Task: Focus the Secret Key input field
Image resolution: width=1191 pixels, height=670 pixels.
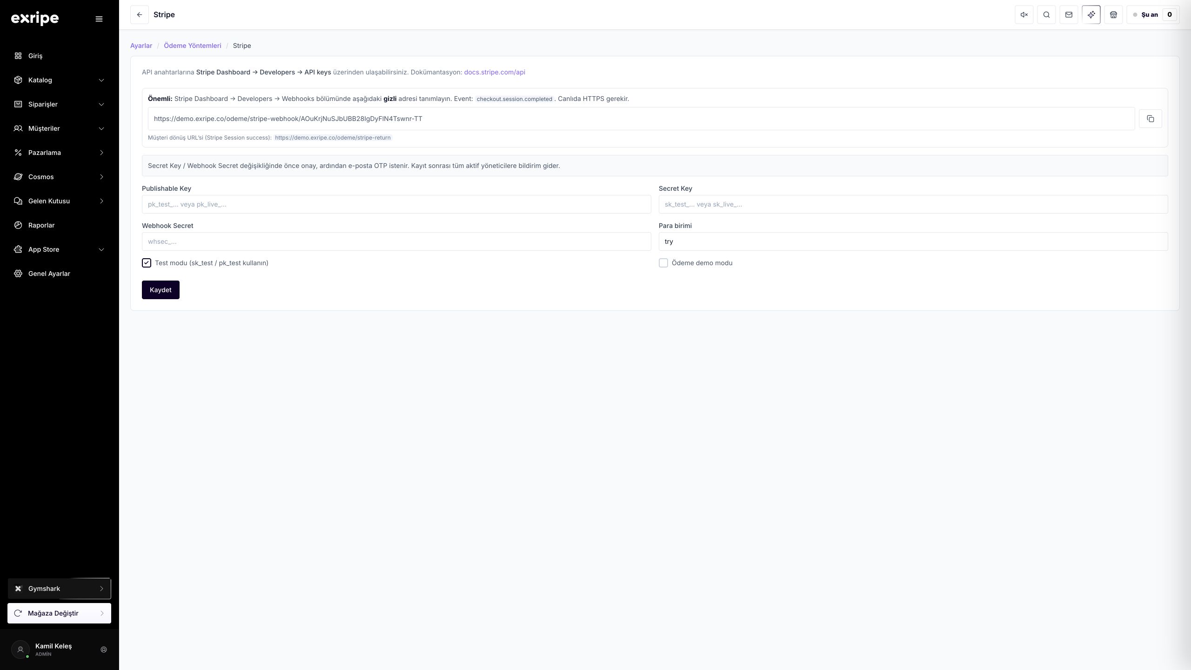Action: (913, 204)
